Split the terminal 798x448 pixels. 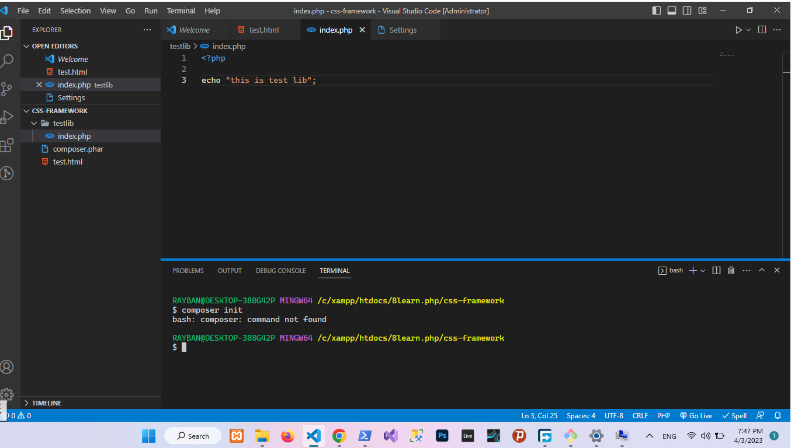(717, 270)
